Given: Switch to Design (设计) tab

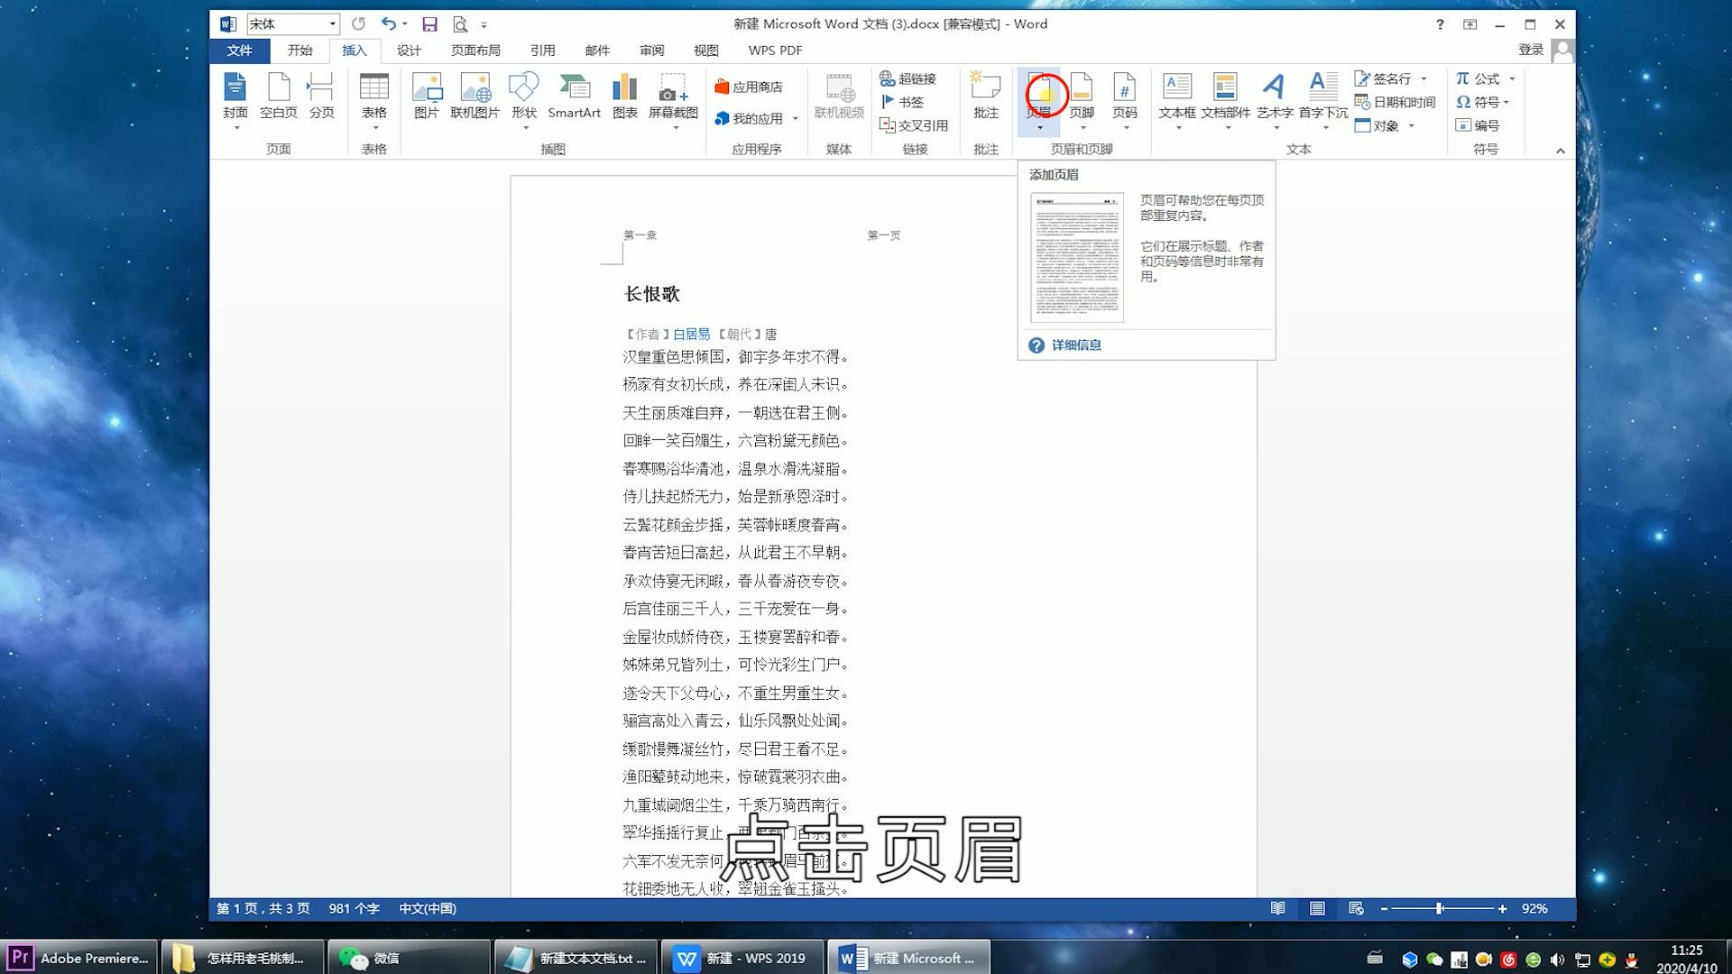Looking at the screenshot, I should coord(409,51).
